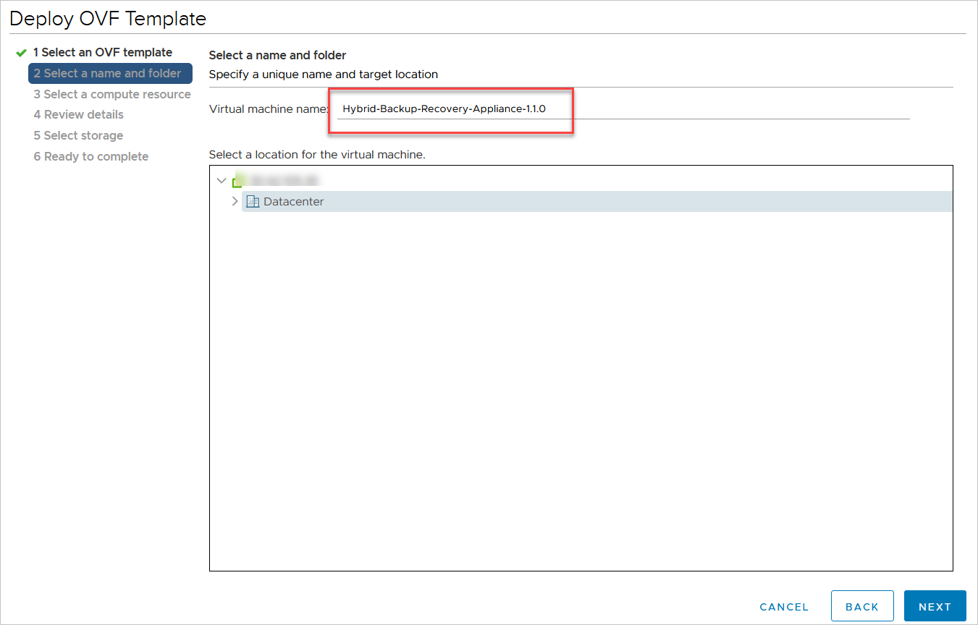Click the Virtual machine name label
978x625 pixels.
point(269,109)
